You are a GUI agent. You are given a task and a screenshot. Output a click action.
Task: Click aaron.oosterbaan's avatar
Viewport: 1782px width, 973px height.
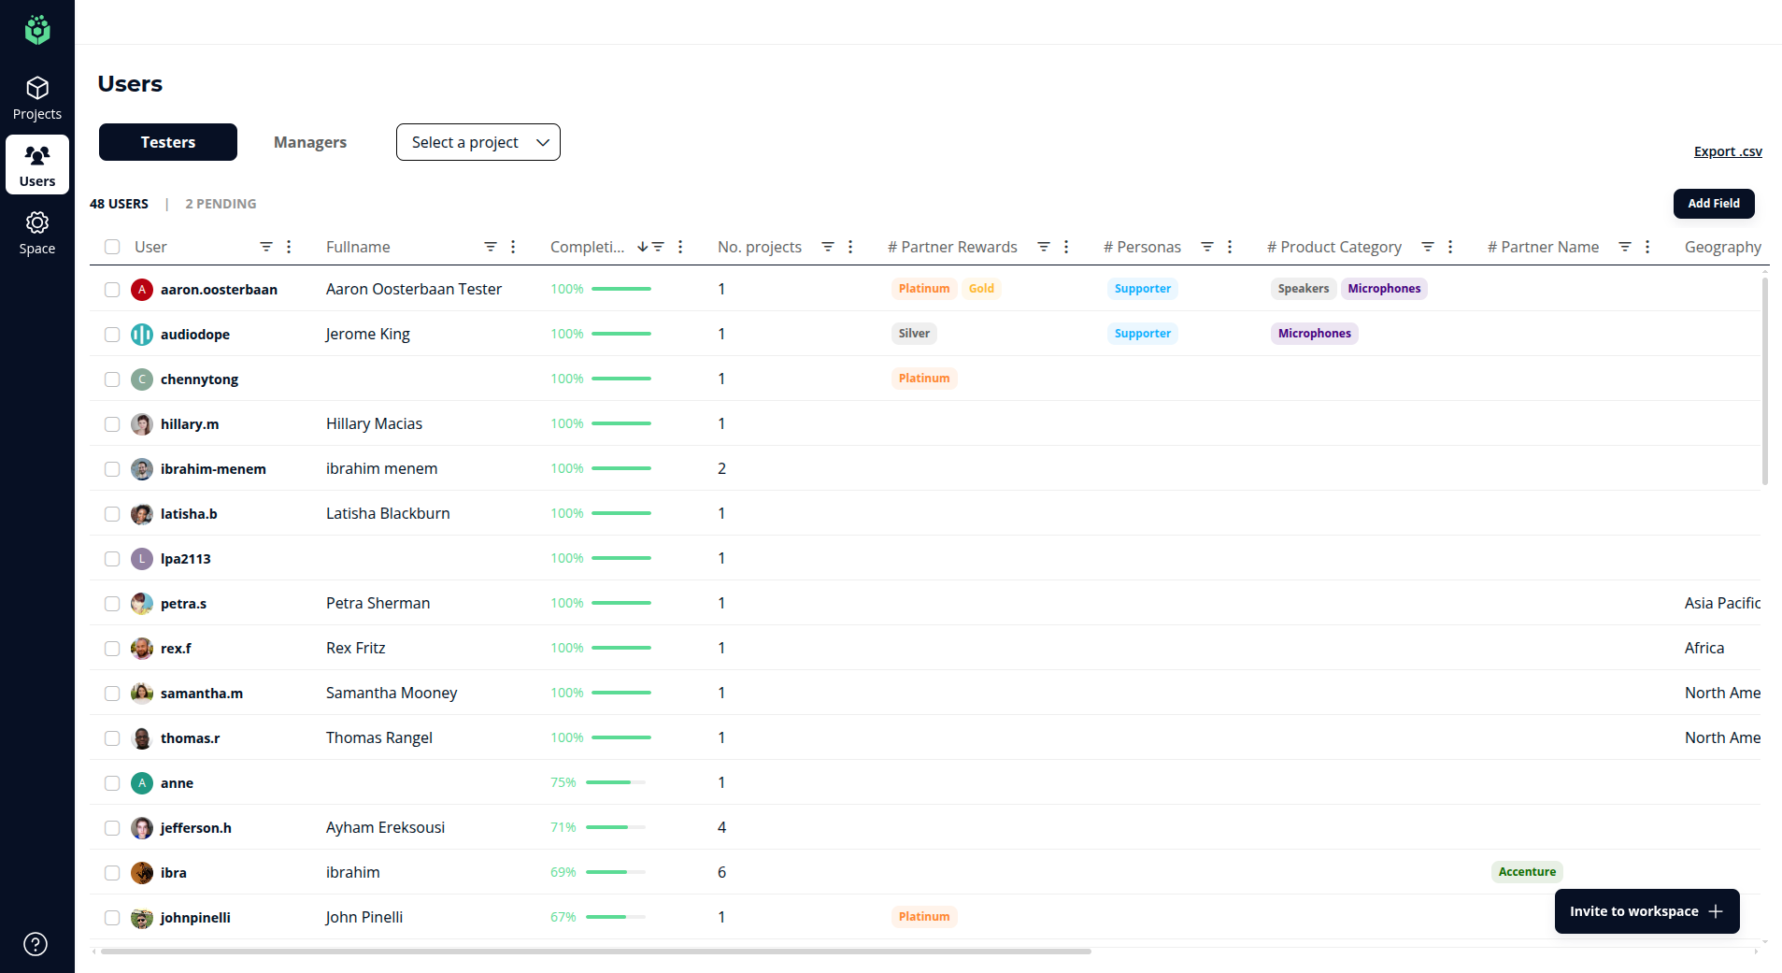(142, 290)
